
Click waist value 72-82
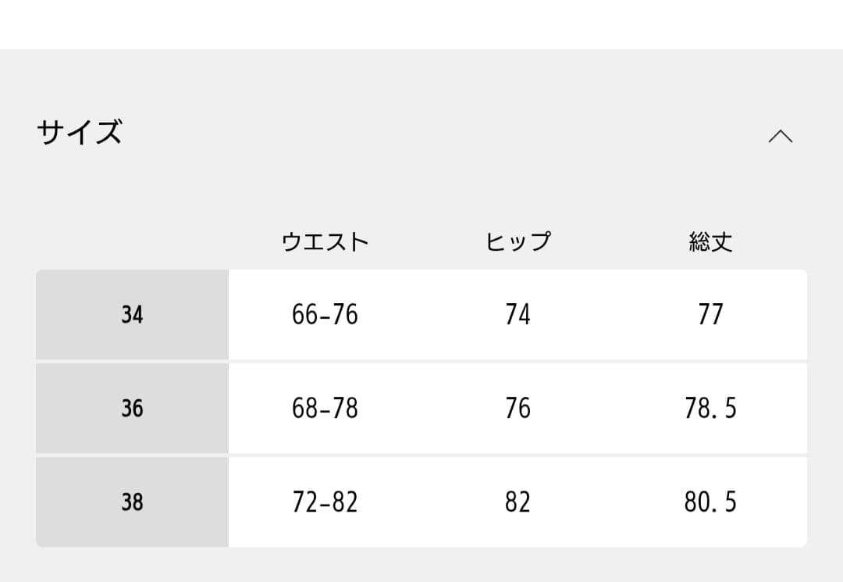coord(325,502)
